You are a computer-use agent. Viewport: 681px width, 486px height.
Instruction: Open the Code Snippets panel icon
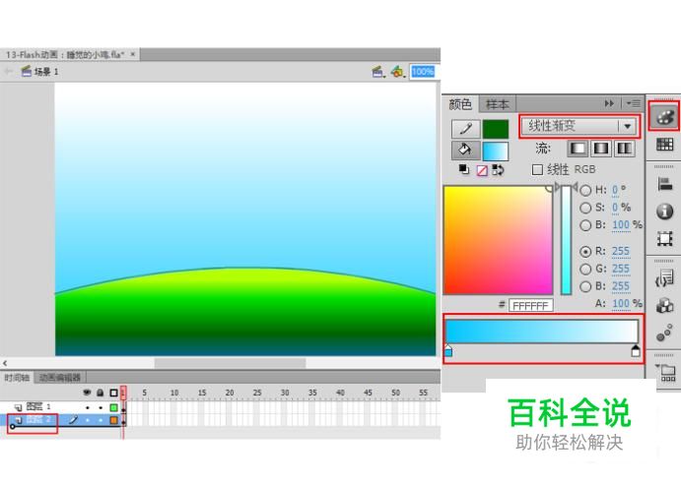coord(664,277)
